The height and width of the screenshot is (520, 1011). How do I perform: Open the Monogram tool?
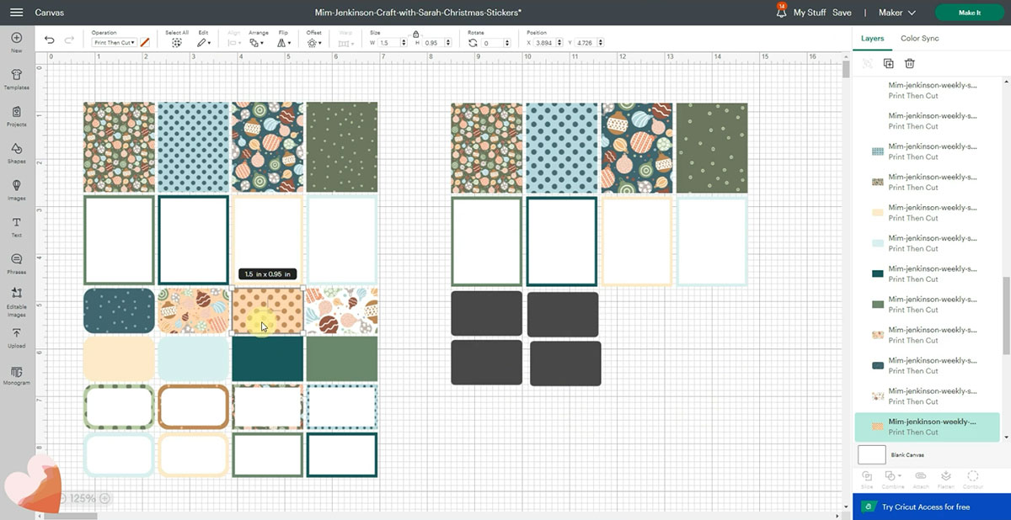pyautogui.click(x=16, y=374)
